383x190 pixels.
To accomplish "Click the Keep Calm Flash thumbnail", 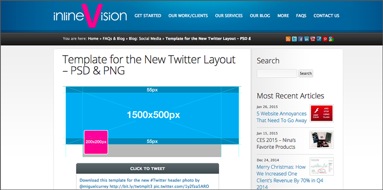I will click(322, 113).
